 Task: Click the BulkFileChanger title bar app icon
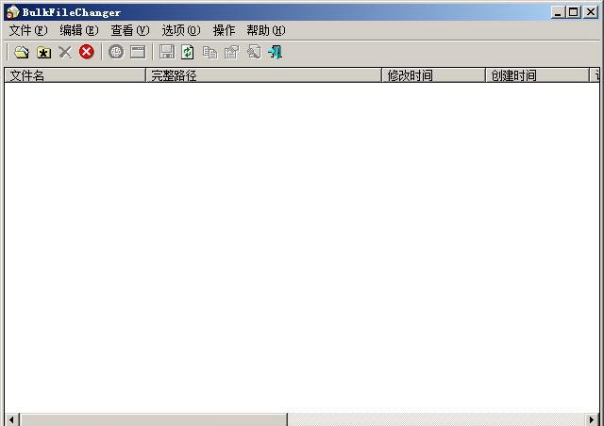click(x=12, y=12)
